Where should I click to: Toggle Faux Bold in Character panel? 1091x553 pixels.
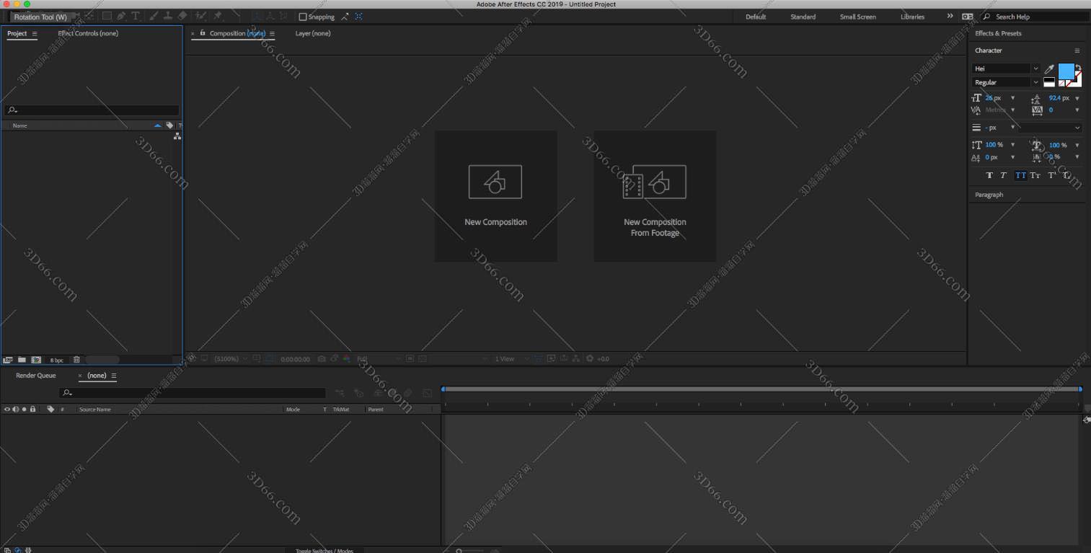coord(990,175)
